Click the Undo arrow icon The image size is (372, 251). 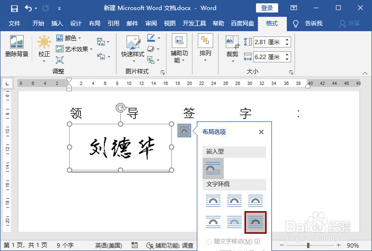click(28, 9)
